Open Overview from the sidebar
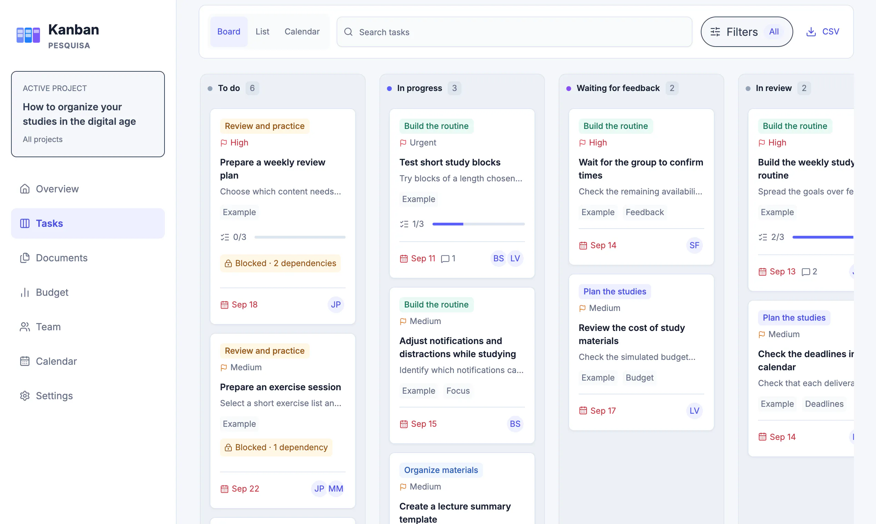The width and height of the screenshot is (876, 524). click(x=88, y=189)
